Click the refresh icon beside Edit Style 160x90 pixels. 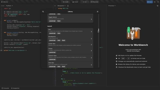click(116, 55)
